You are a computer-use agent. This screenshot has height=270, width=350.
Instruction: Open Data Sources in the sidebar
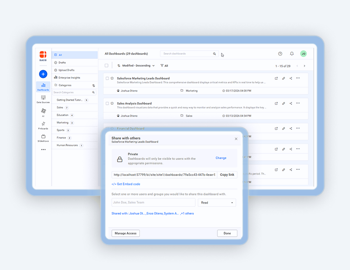point(43,99)
